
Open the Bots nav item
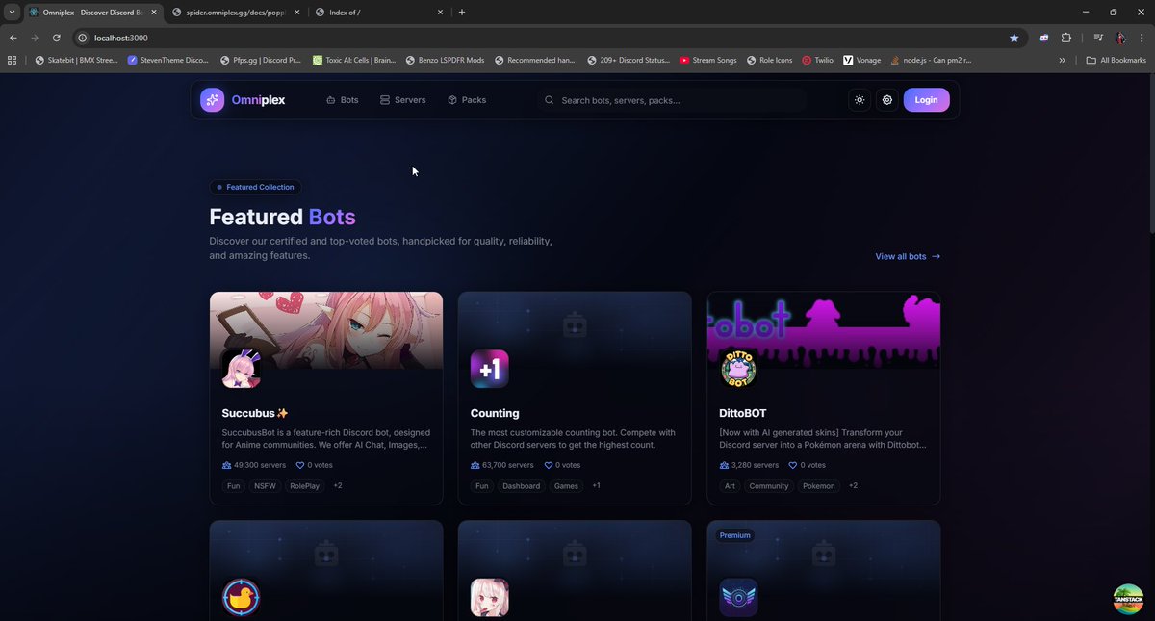(x=342, y=100)
